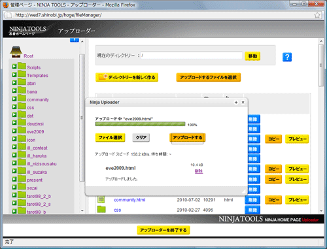Select the ill_contest folder in tree
This screenshot has width=327, height=249.
[x=37, y=148]
